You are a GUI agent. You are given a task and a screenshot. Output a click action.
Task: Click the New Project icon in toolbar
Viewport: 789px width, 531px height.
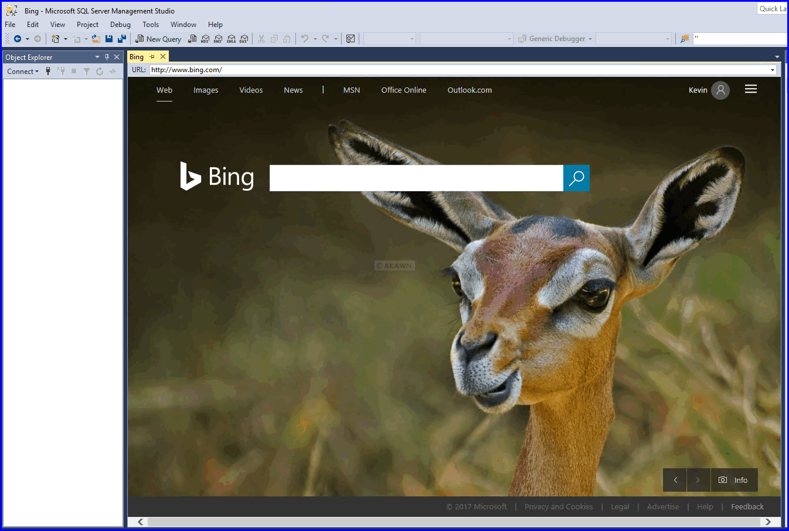point(56,39)
